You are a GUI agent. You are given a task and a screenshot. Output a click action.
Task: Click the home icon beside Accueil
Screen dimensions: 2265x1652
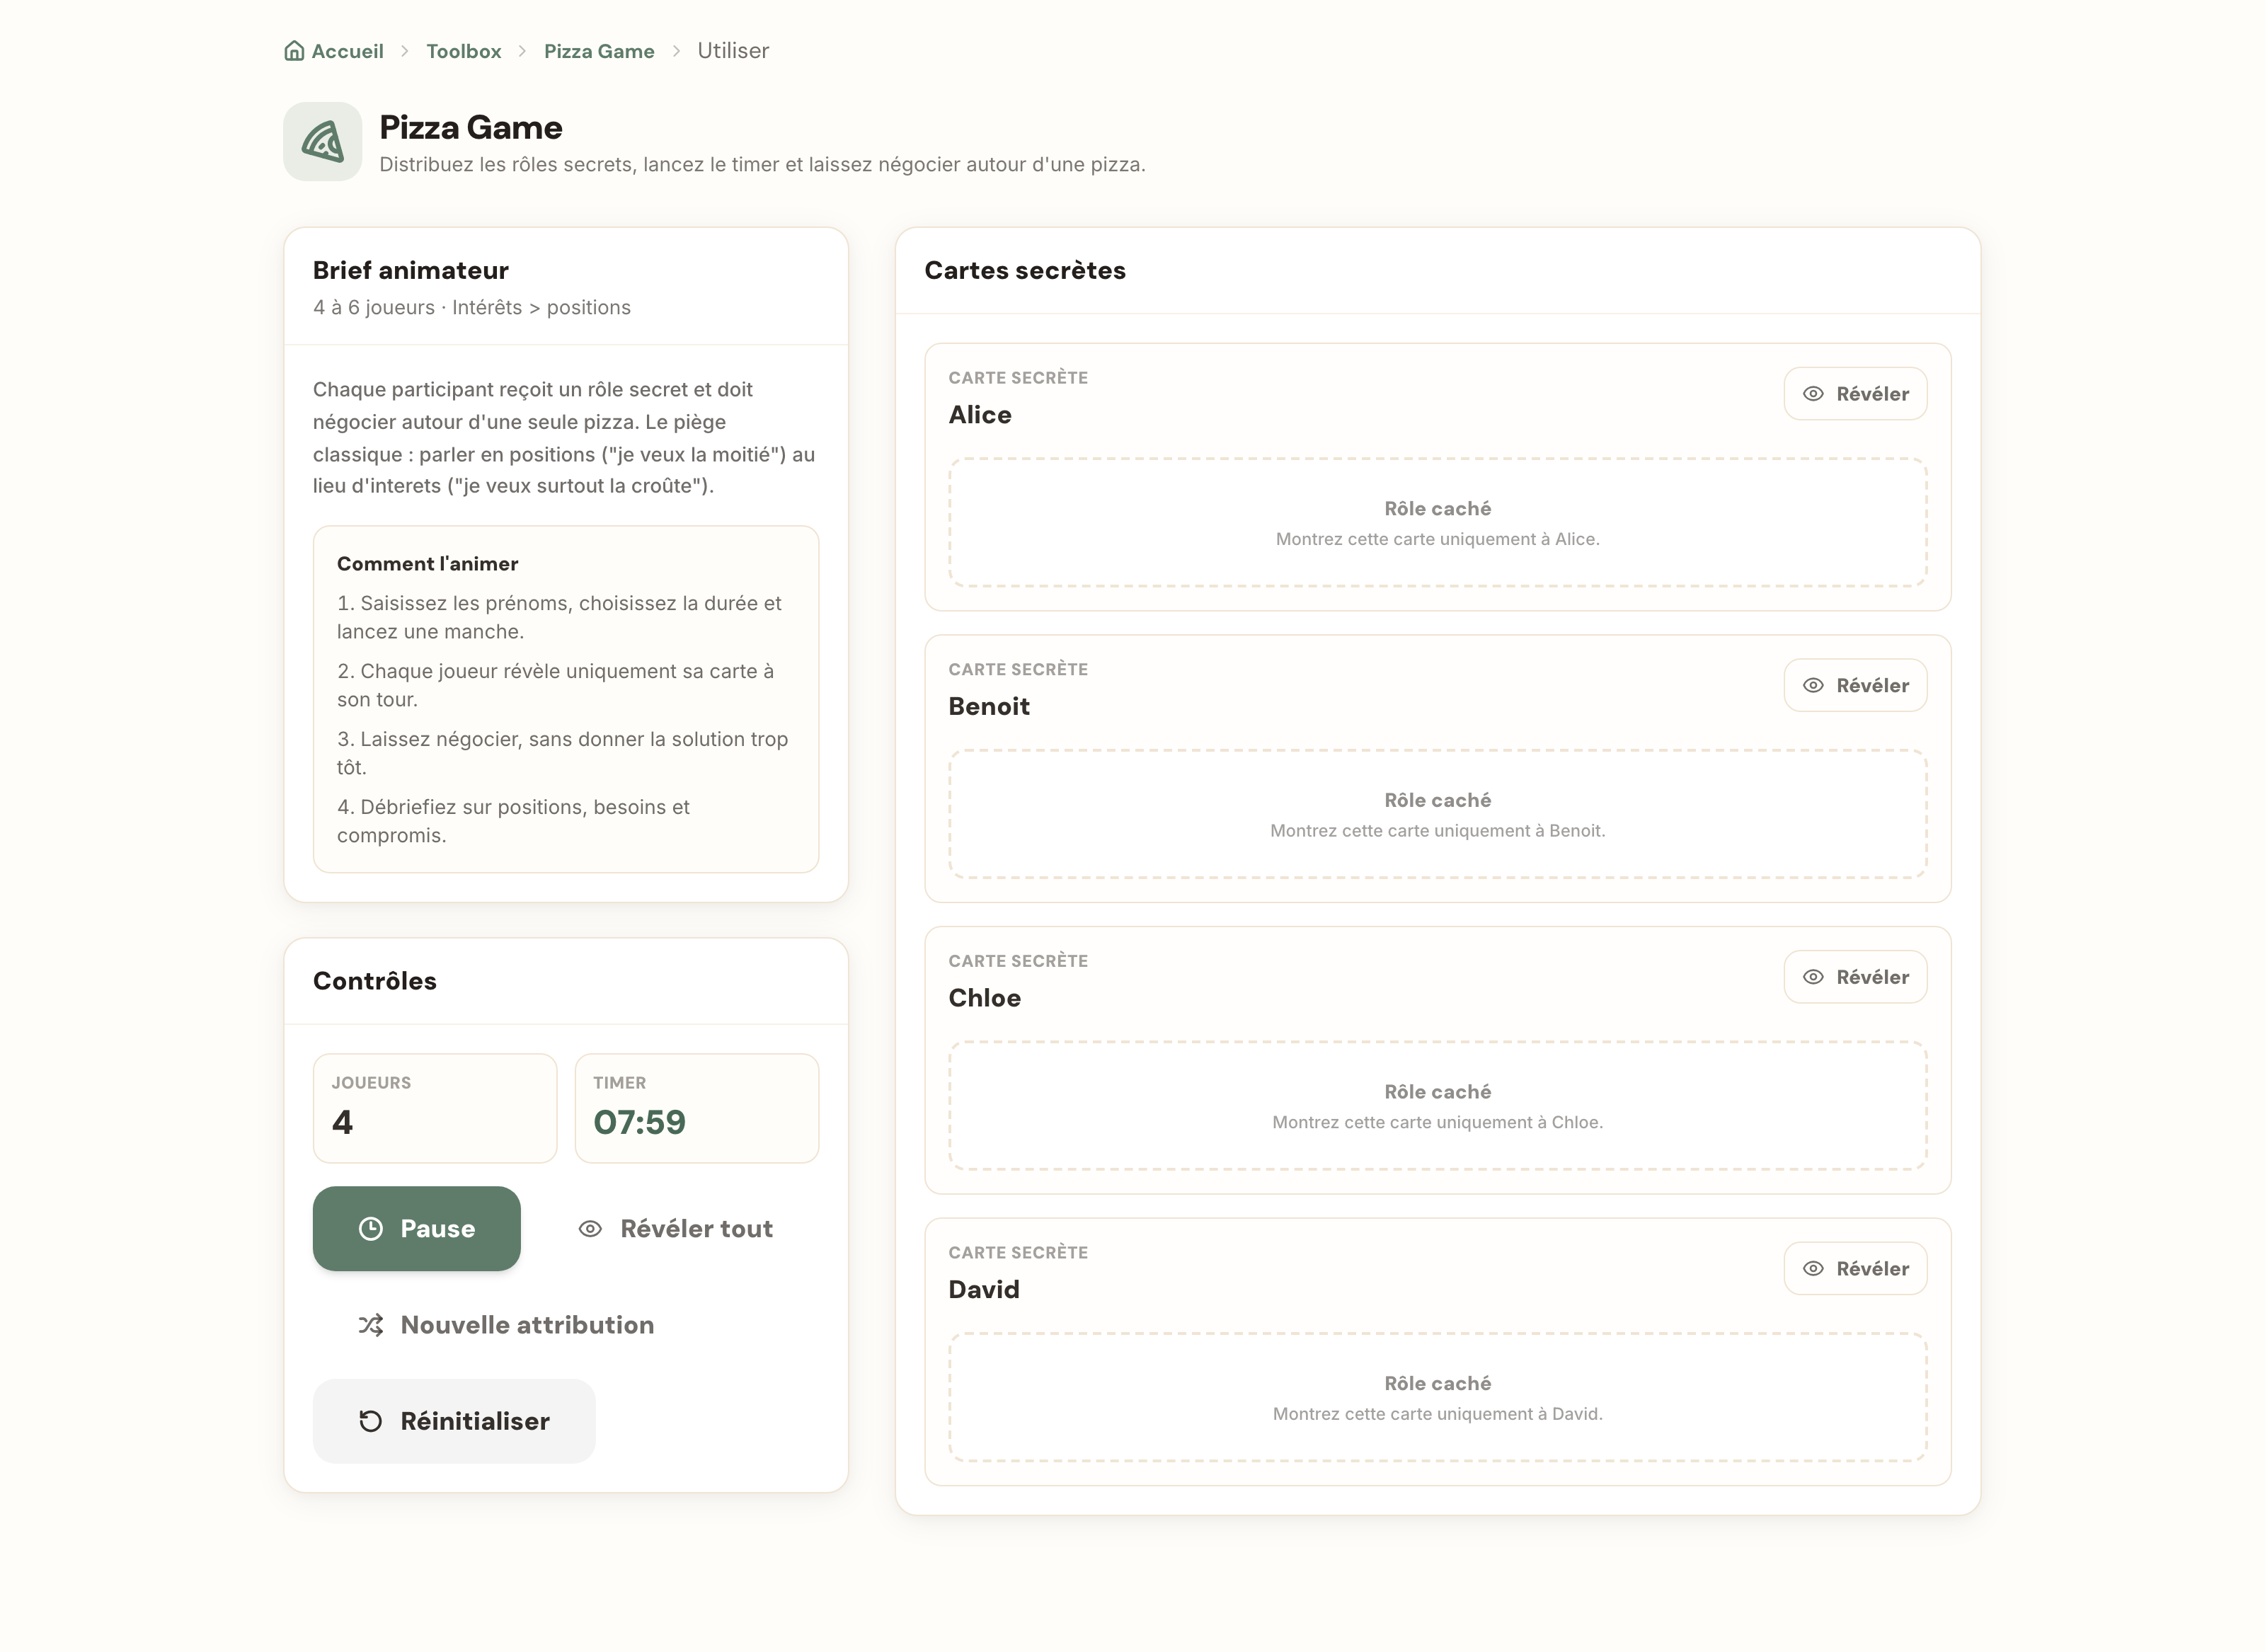point(294,51)
